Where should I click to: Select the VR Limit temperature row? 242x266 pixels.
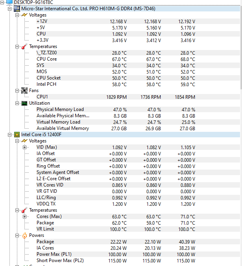coord(138,229)
